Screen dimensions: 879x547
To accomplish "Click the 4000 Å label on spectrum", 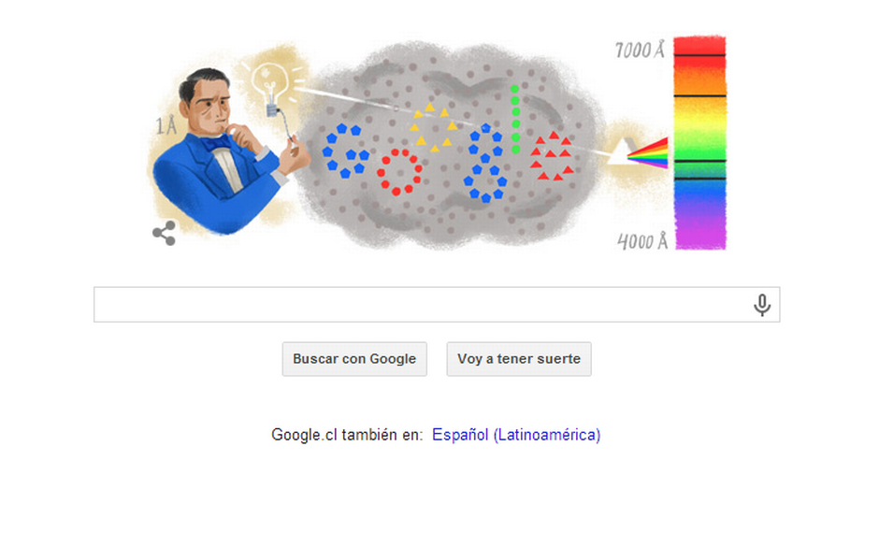I will point(642,241).
